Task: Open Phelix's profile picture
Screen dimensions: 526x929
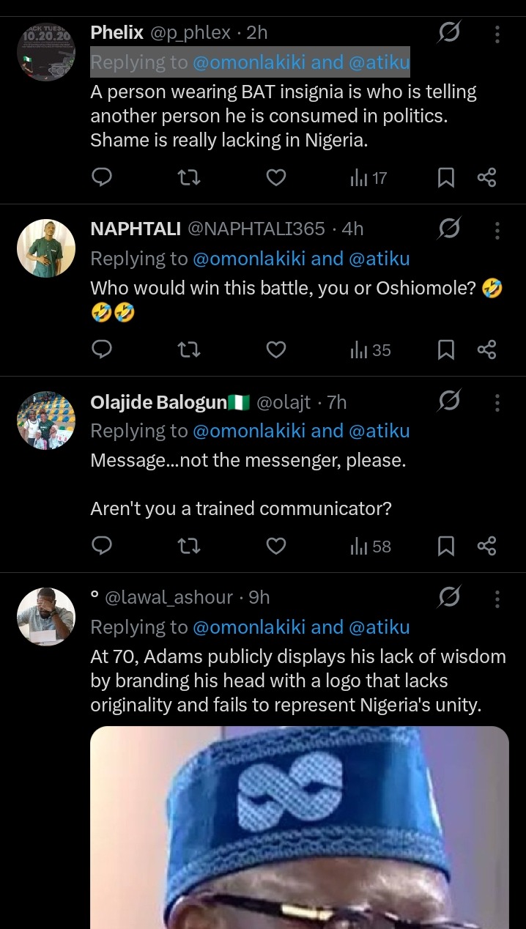Action: [45, 51]
